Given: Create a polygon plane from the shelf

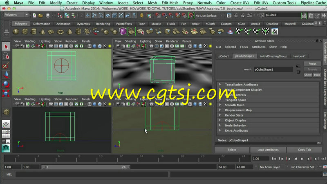Looking at the screenshot, I should pyautogui.click(x=51, y=32).
